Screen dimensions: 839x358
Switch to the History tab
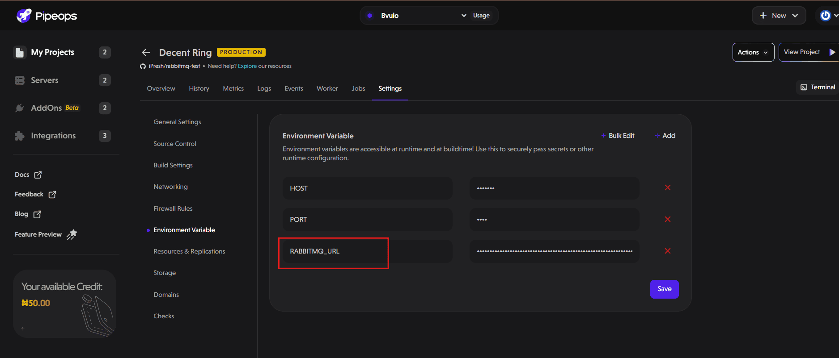click(199, 88)
